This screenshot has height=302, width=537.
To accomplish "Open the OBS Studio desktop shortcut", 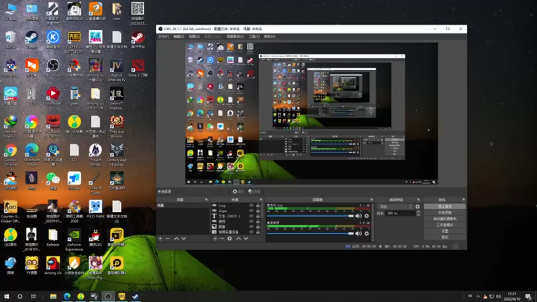I will [x=53, y=68].
